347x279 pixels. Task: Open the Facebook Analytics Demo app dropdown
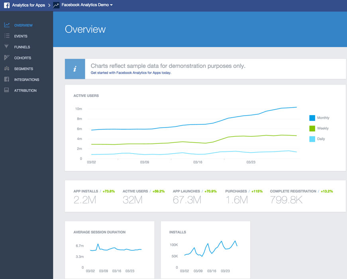87,5
